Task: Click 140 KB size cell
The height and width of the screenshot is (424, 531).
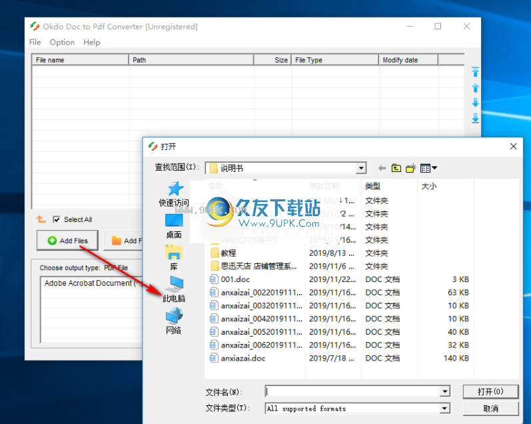Action: tap(456, 358)
